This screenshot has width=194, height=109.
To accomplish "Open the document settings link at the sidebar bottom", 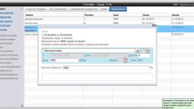I will tap(9, 78).
